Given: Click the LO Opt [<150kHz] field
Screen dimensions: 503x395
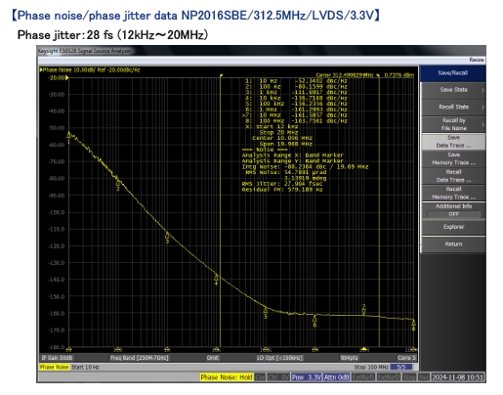Looking at the screenshot, I should point(279,358).
